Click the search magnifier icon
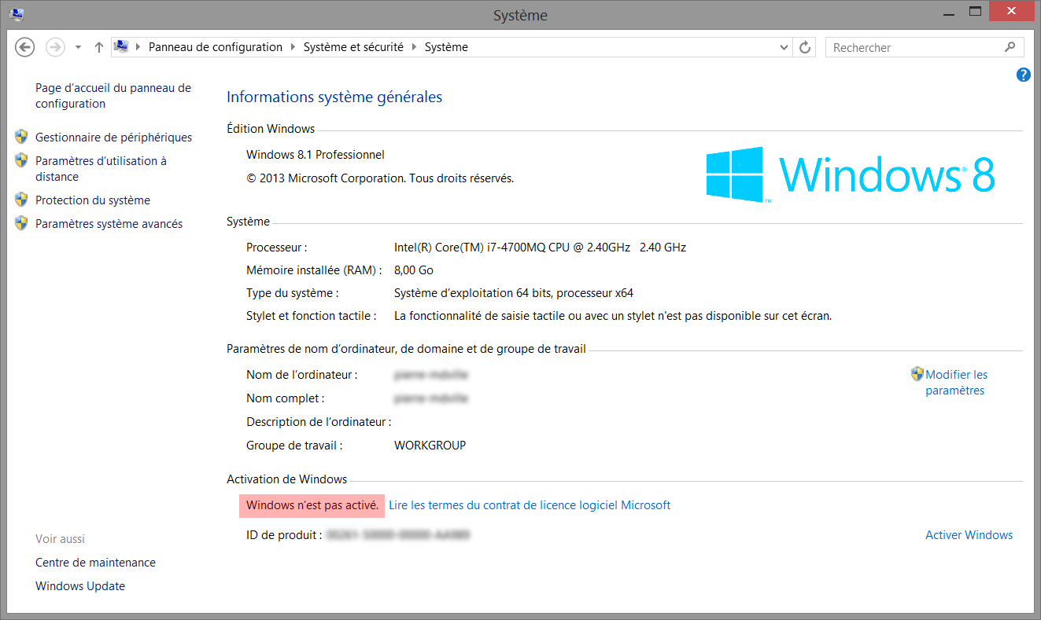The image size is (1041, 620). (1010, 47)
